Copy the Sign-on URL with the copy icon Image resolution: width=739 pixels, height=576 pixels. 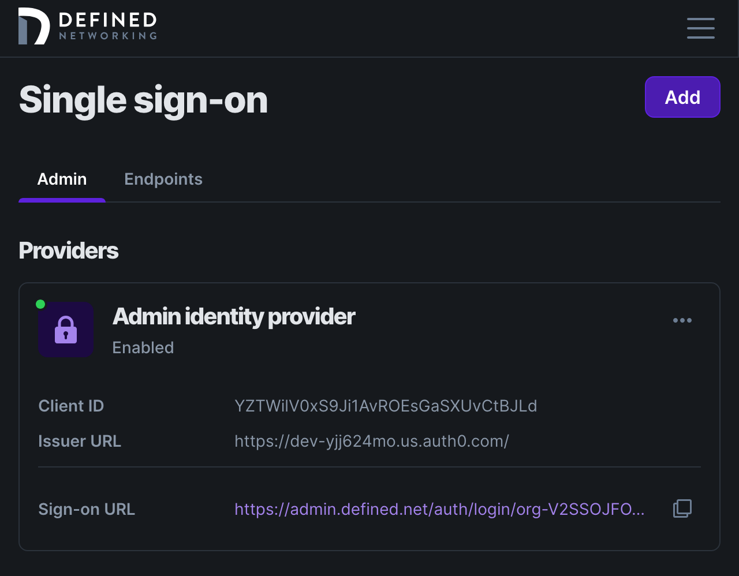point(682,508)
